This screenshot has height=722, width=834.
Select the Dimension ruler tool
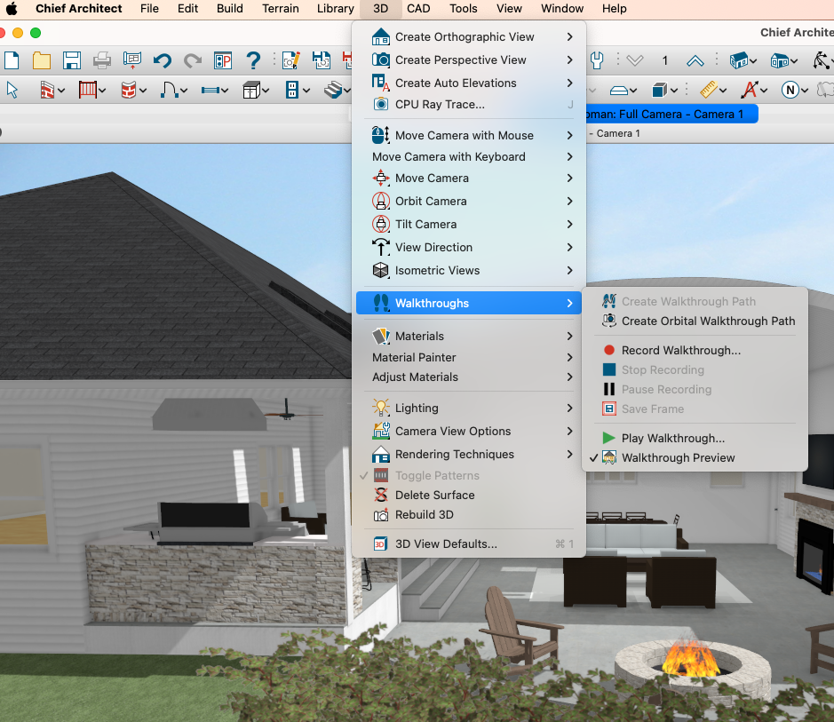709,90
